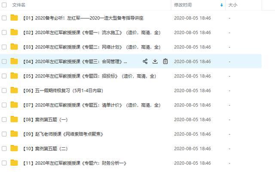The height and width of the screenshot is (173, 275).
Task: Click the download icon on row 【04】
Action: 155,61
